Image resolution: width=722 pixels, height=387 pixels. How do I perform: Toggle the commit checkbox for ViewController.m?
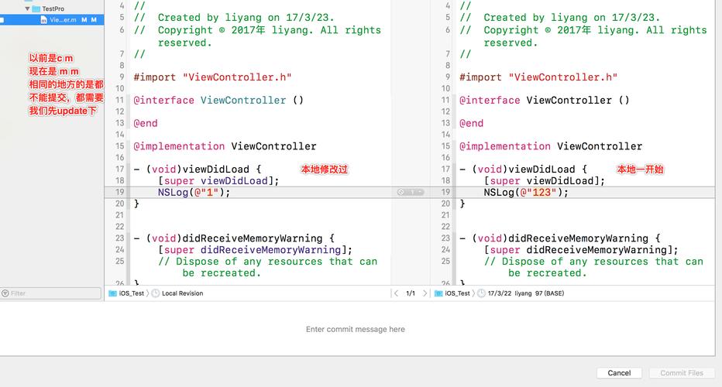tap(2, 20)
